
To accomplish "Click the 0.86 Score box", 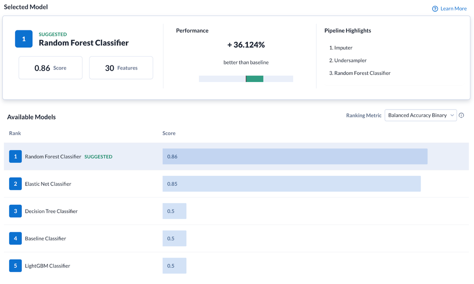I will pos(50,68).
